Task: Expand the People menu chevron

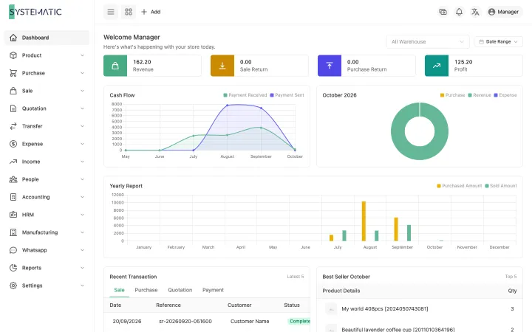Action: [82, 179]
